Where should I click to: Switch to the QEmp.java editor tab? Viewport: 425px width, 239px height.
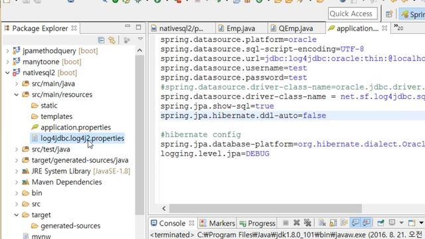296,29
